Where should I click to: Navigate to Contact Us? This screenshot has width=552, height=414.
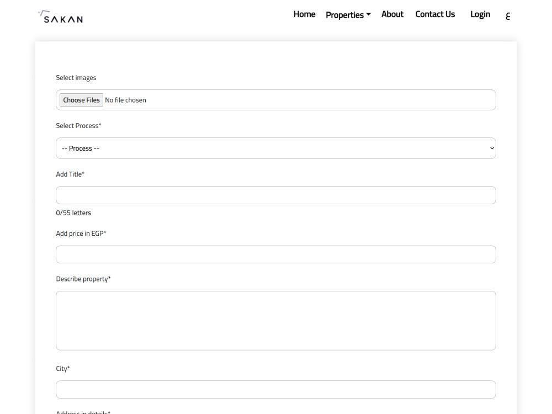pos(435,14)
